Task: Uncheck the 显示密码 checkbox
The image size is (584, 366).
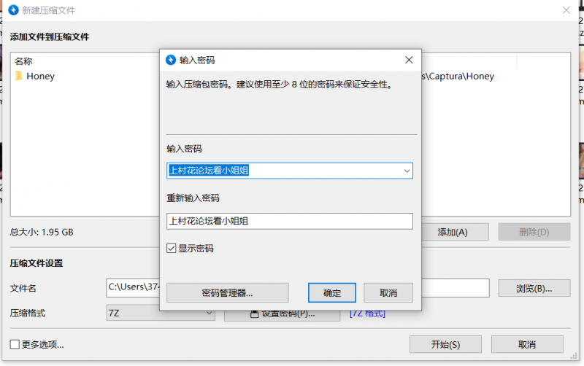Action: [x=172, y=249]
